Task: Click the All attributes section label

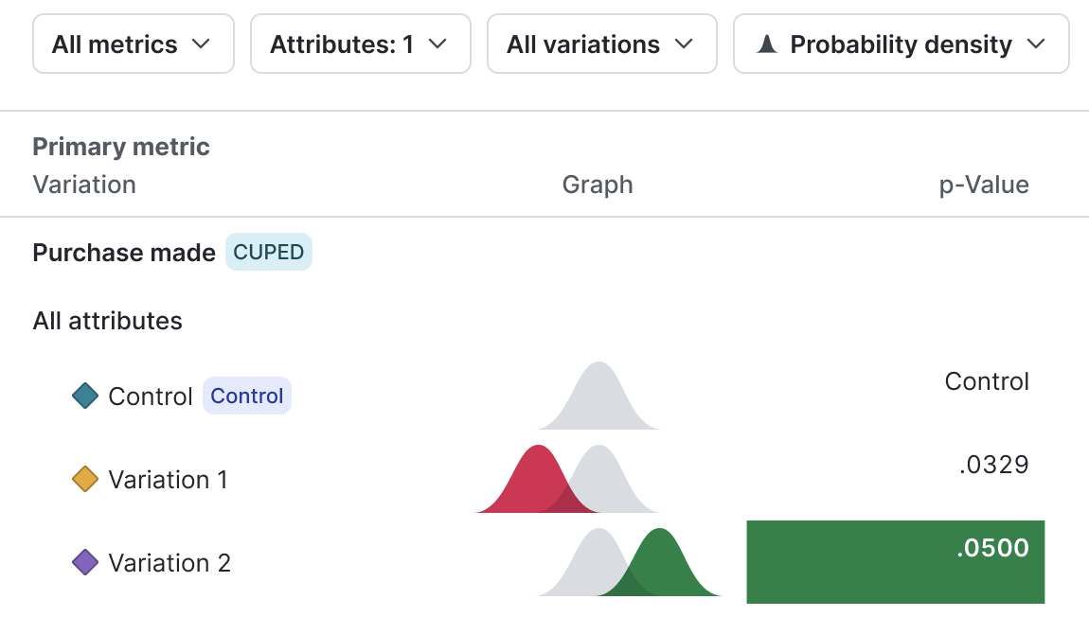Action: coord(107,321)
